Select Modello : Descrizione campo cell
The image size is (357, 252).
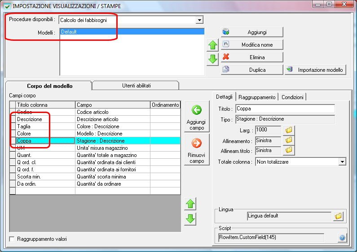click(x=112, y=134)
